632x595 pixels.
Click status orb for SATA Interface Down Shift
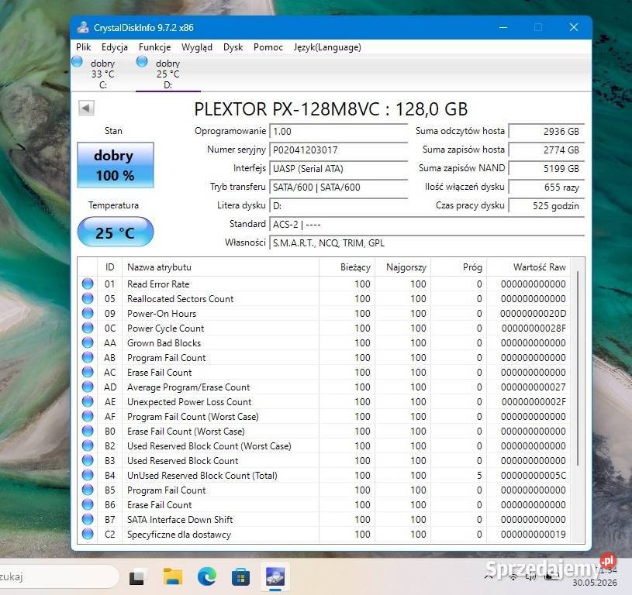click(x=88, y=519)
